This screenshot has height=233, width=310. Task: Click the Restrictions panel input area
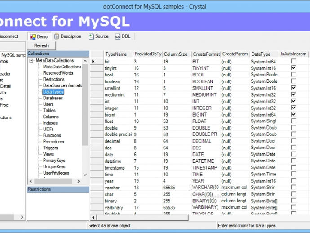click(x=58, y=206)
